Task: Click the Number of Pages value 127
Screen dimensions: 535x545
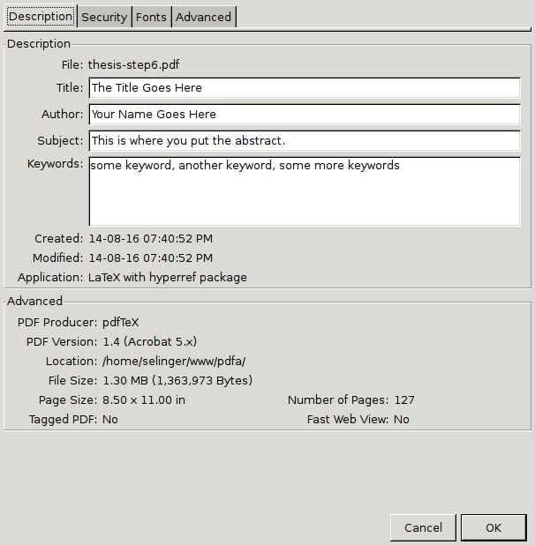Action: [404, 400]
